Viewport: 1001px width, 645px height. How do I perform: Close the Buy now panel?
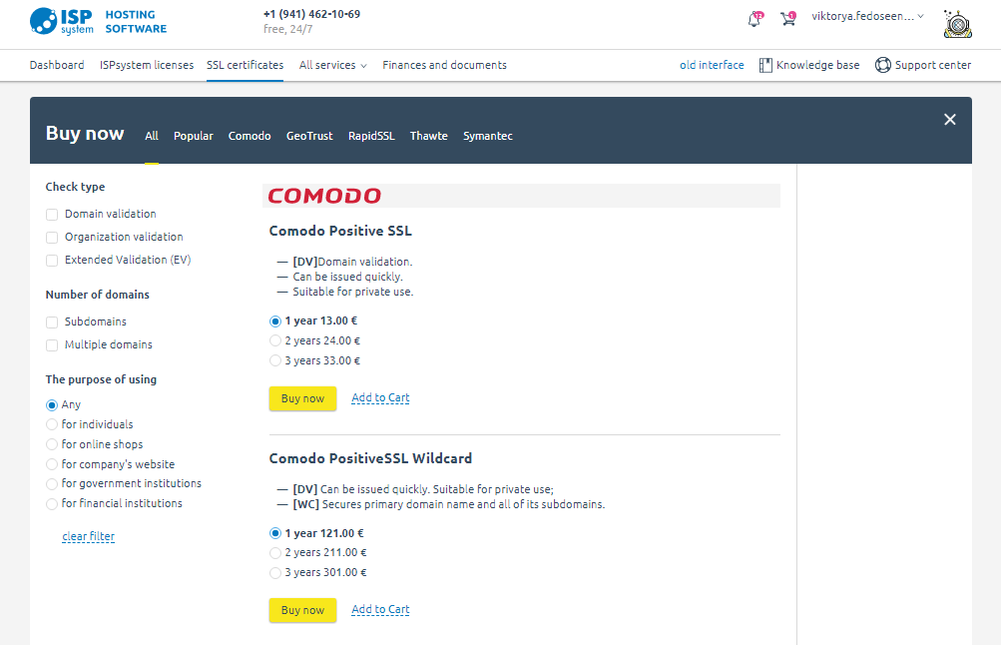[x=950, y=120]
